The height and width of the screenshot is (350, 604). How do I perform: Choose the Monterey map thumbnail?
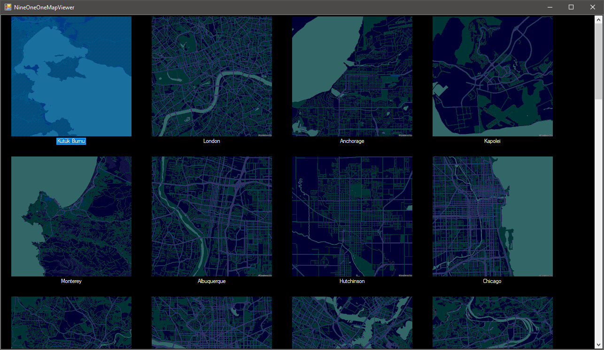pyautogui.click(x=71, y=216)
